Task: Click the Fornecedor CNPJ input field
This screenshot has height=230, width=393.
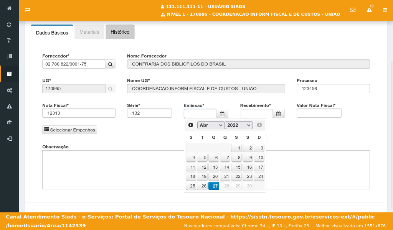Action: (74, 64)
